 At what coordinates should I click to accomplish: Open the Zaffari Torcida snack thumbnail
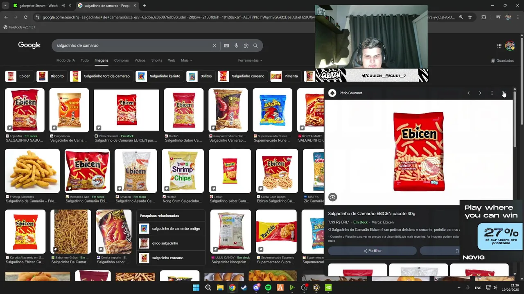(230, 171)
